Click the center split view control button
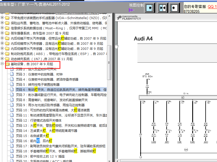This screenshot has width=217, height=162. pos(162,7)
